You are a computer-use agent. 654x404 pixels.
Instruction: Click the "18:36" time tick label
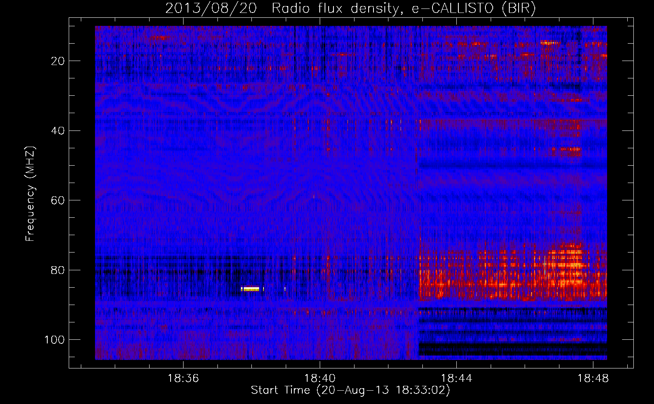(184, 379)
